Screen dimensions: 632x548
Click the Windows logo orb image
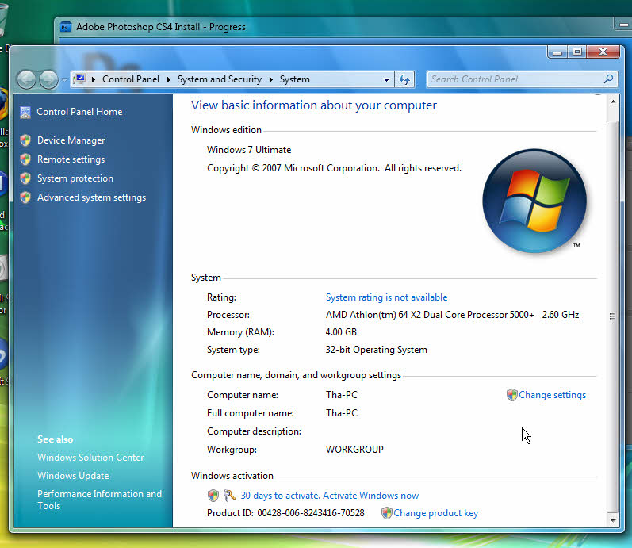534,201
